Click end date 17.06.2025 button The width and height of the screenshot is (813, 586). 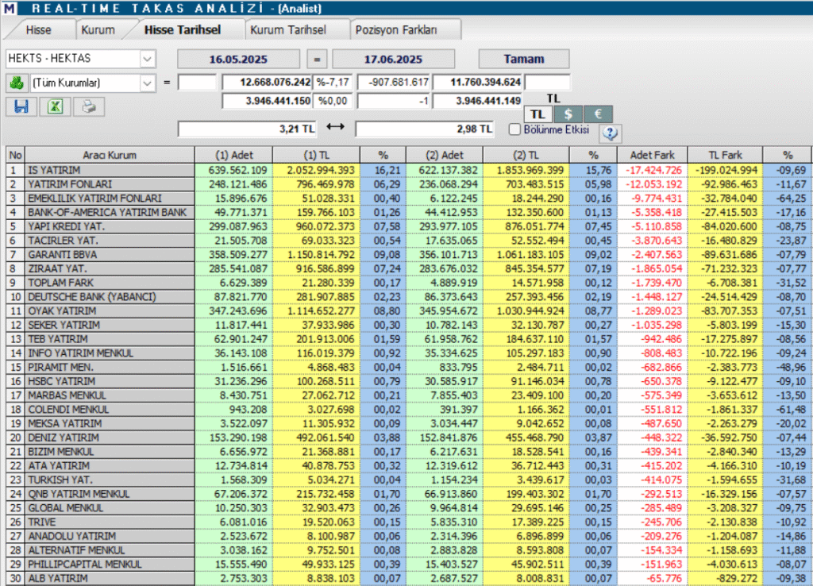(x=393, y=59)
